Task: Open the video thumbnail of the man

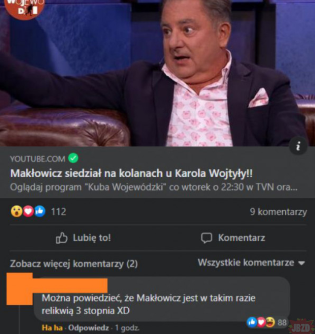Action: point(158,73)
